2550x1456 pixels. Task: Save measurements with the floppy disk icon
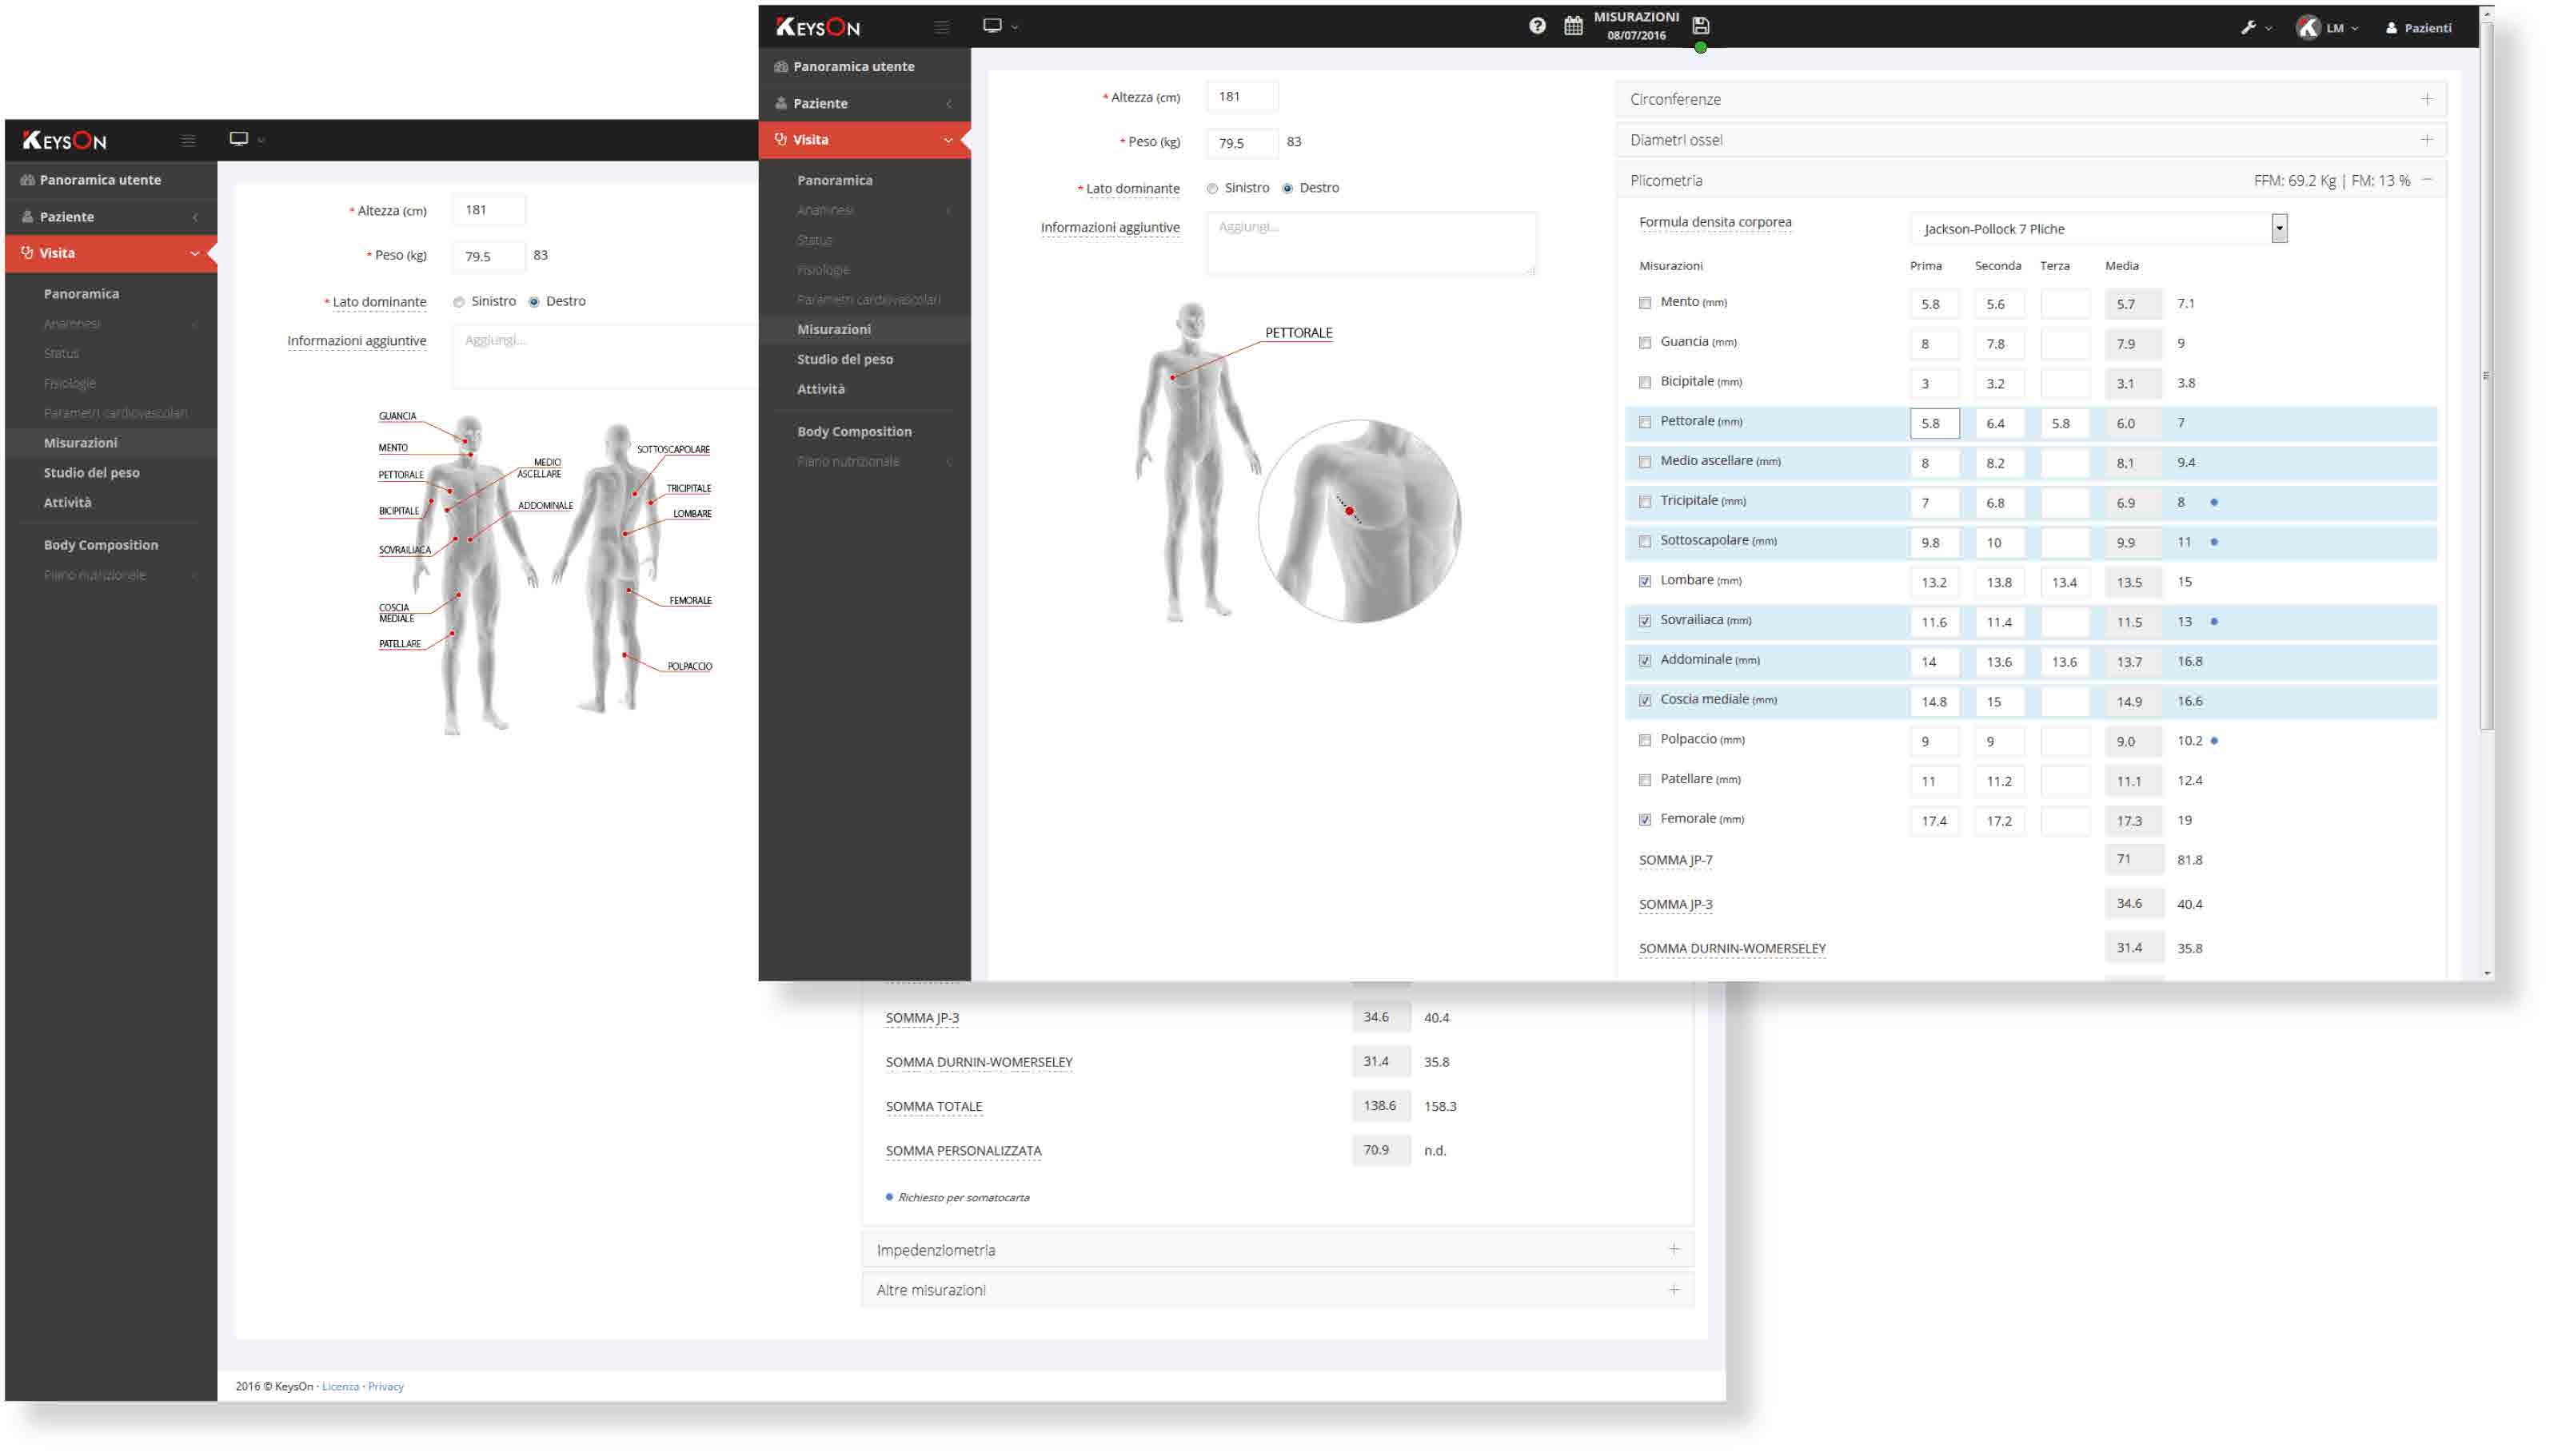[x=1700, y=26]
